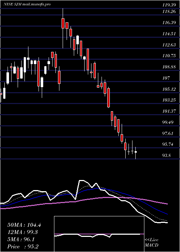Image resolution: width=180 pixels, height=252 pixels.
Task: Click the 119.39 price axis label
Action: [x=169, y=5]
